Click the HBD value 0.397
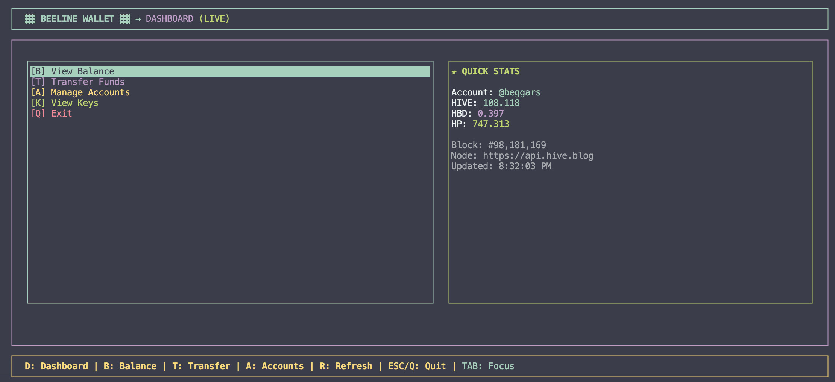The height and width of the screenshot is (382, 835). pos(491,114)
